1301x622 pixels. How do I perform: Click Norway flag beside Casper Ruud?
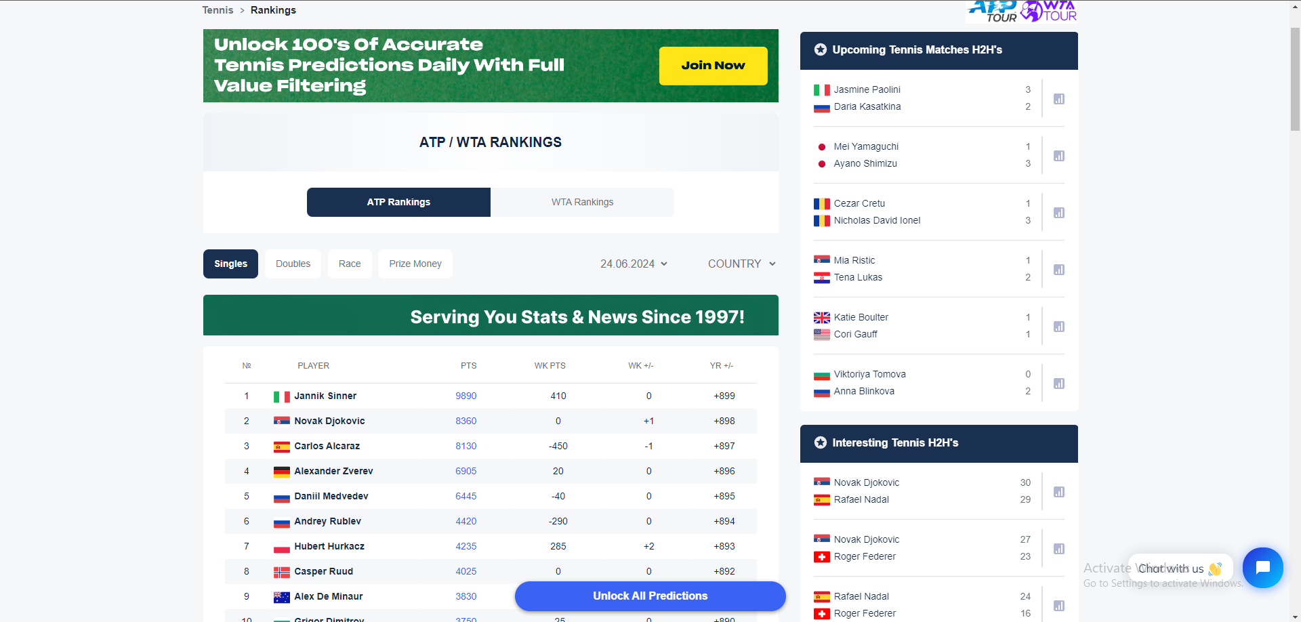tap(282, 572)
